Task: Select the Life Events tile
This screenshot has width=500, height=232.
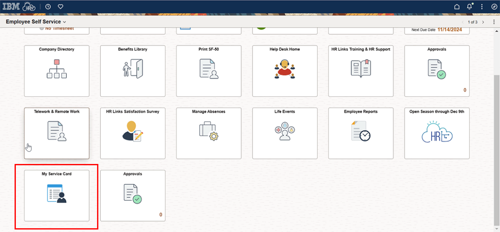Action: click(285, 133)
